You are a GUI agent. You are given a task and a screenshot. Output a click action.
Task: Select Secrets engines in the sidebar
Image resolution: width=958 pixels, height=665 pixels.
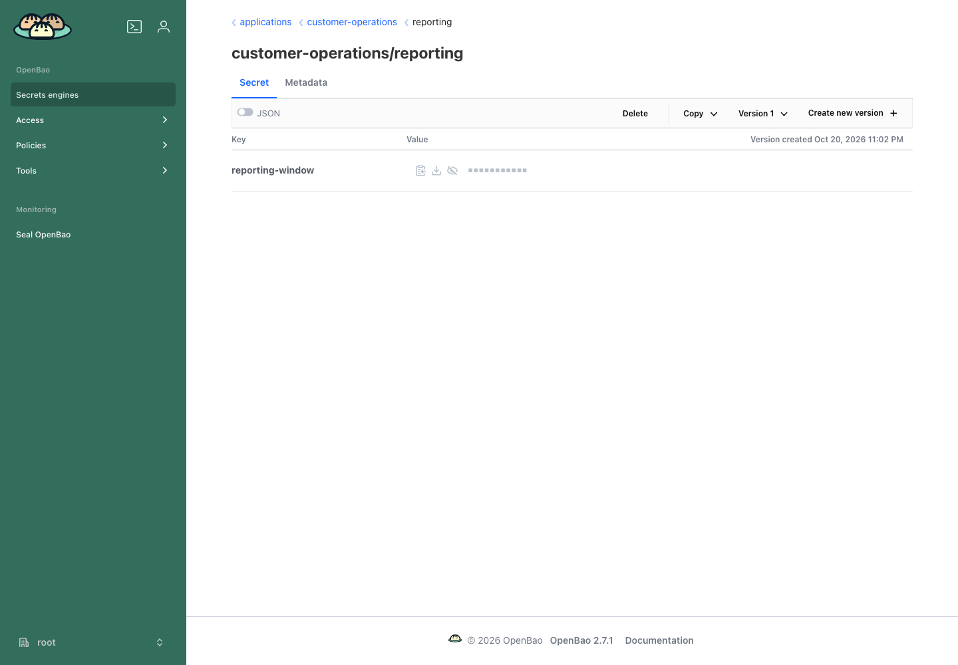tap(93, 94)
